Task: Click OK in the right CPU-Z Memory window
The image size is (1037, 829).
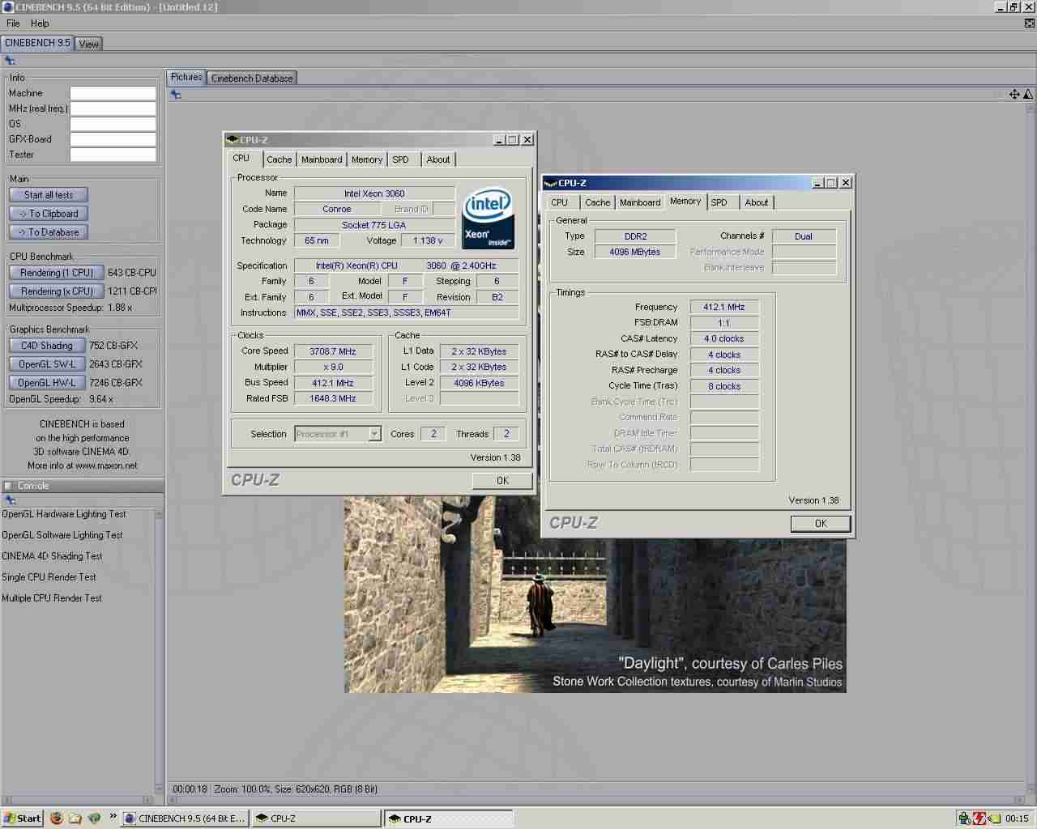Action: pyautogui.click(x=821, y=524)
